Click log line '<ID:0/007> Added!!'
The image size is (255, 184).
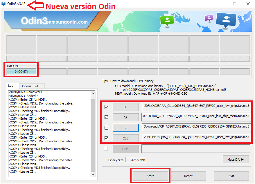click(23, 96)
